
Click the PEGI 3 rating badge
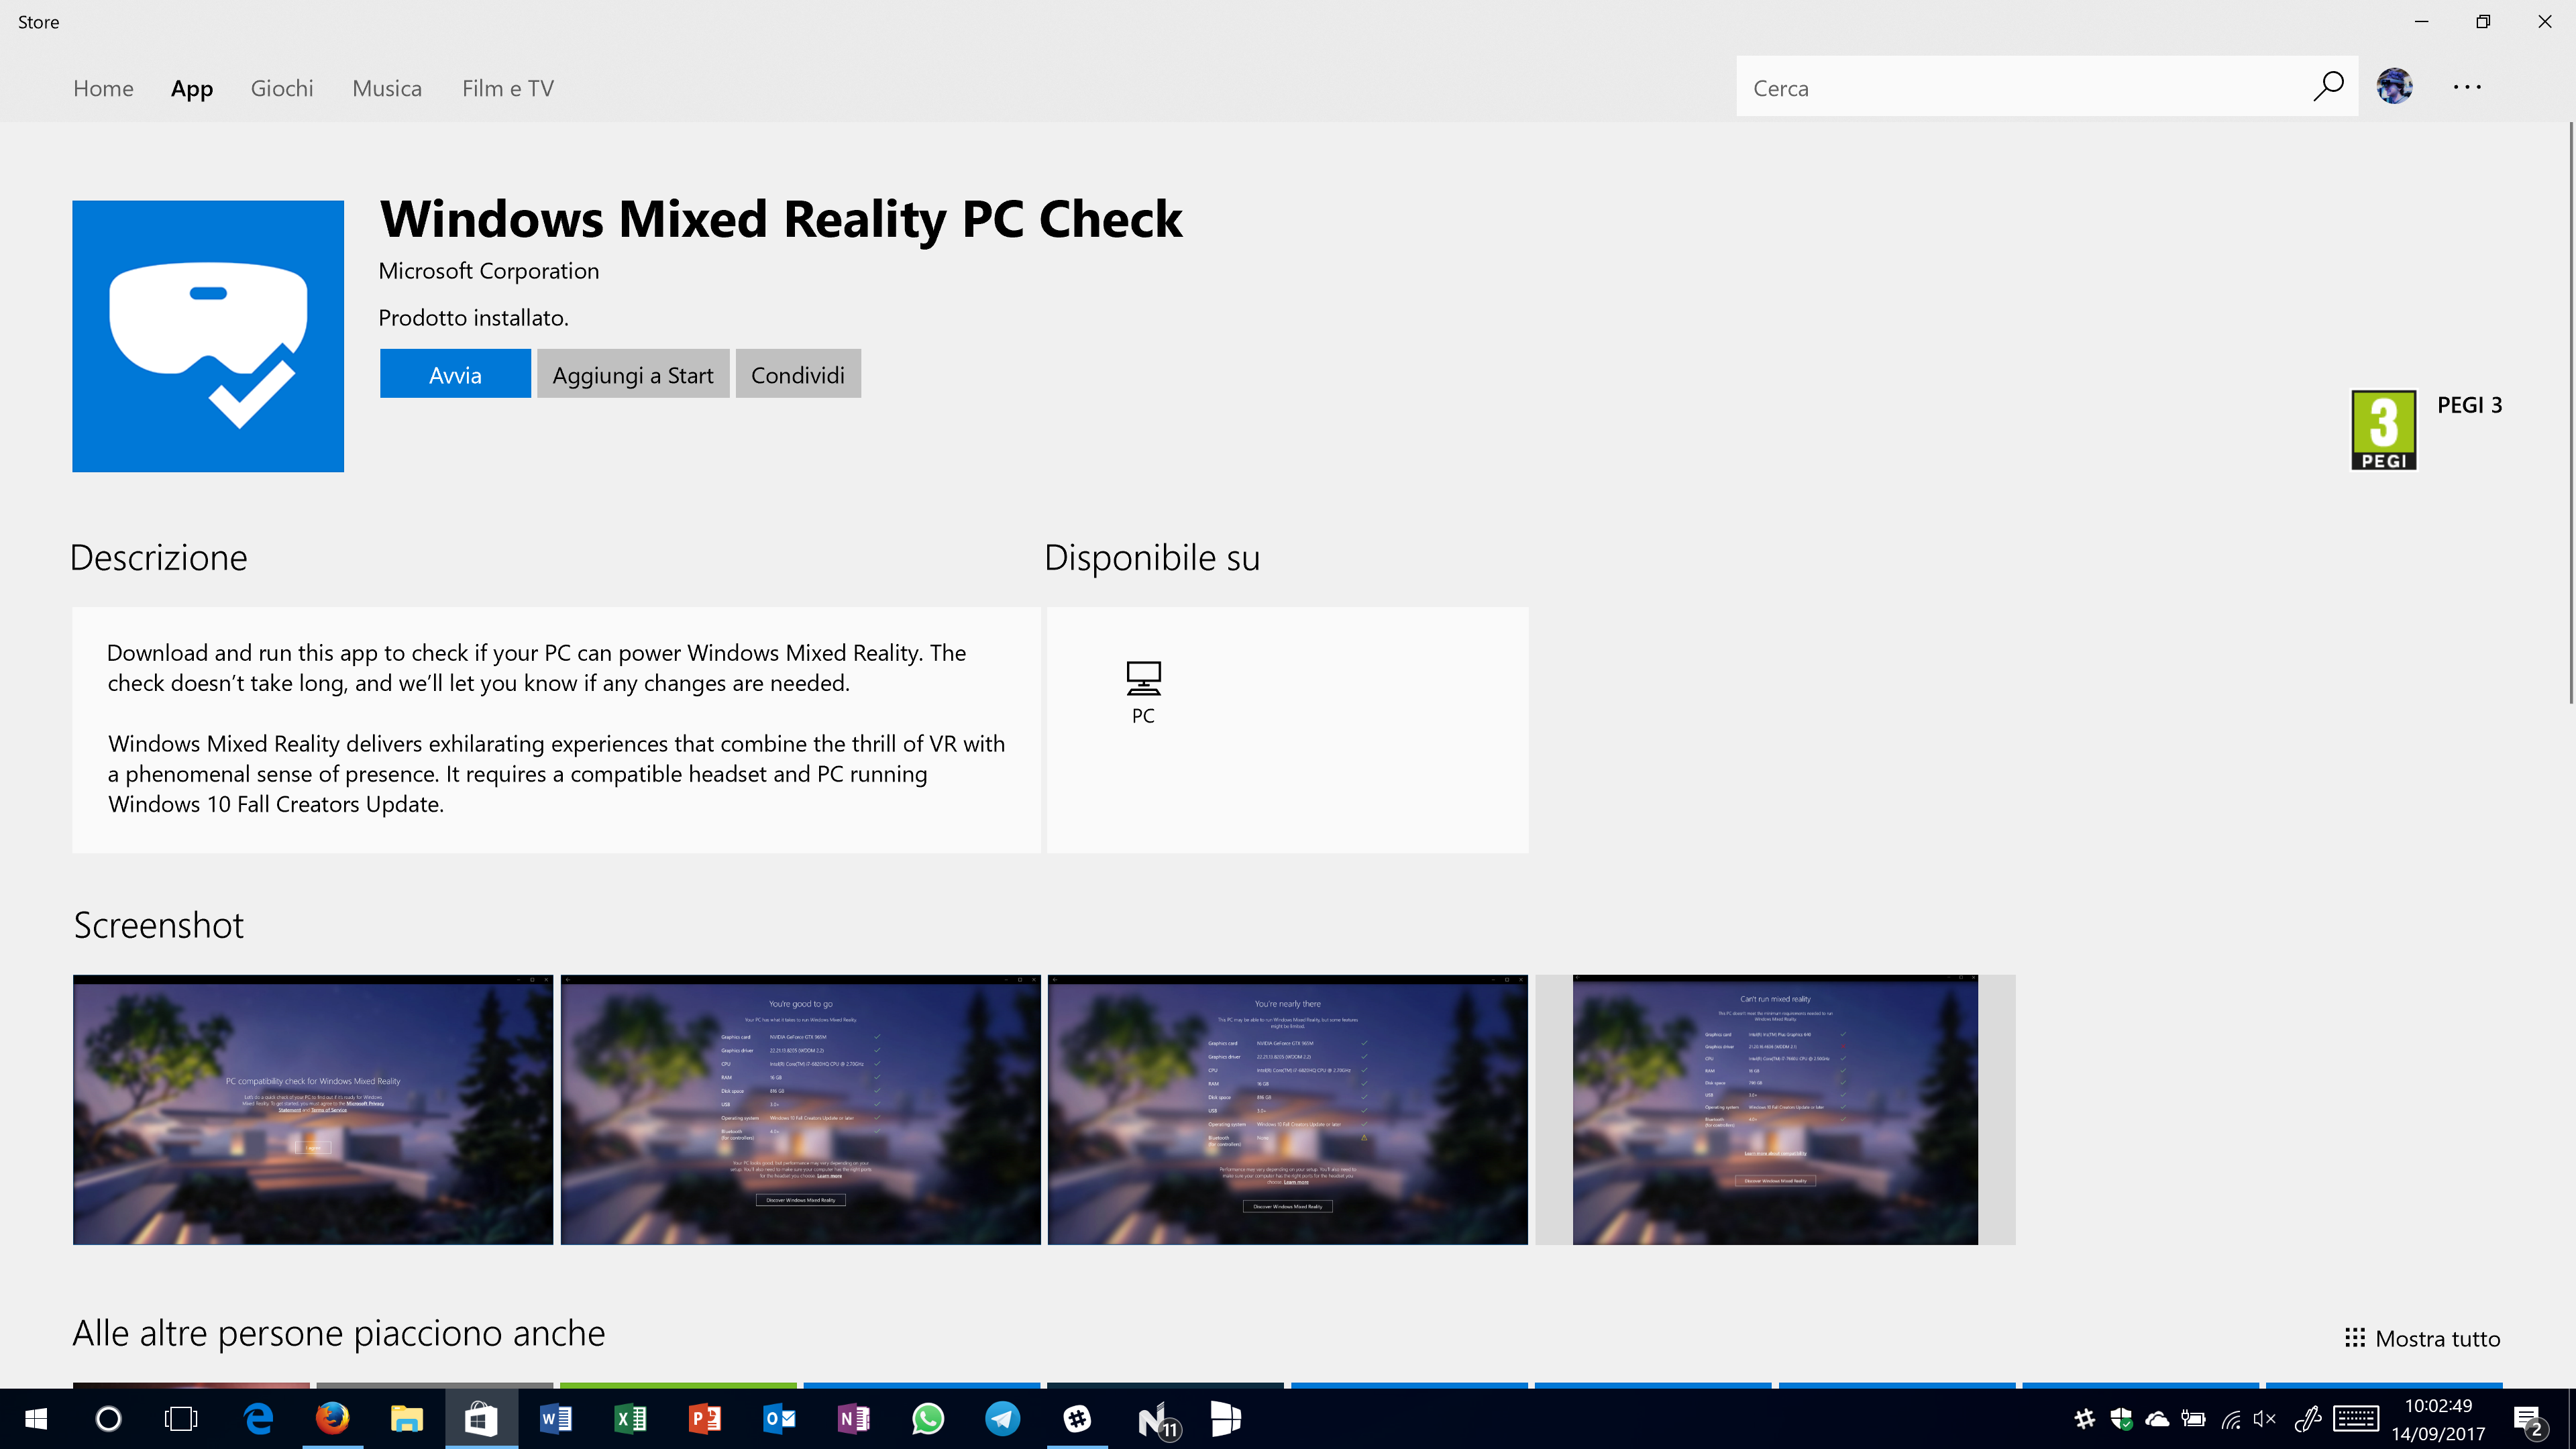click(x=2384, y=430)
